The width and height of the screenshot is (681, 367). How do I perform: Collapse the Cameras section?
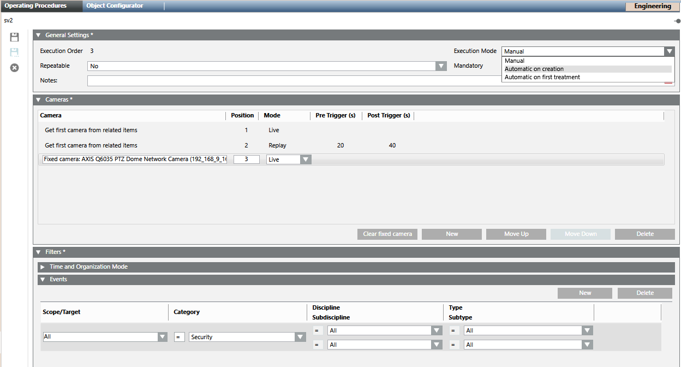coord(38,100)
